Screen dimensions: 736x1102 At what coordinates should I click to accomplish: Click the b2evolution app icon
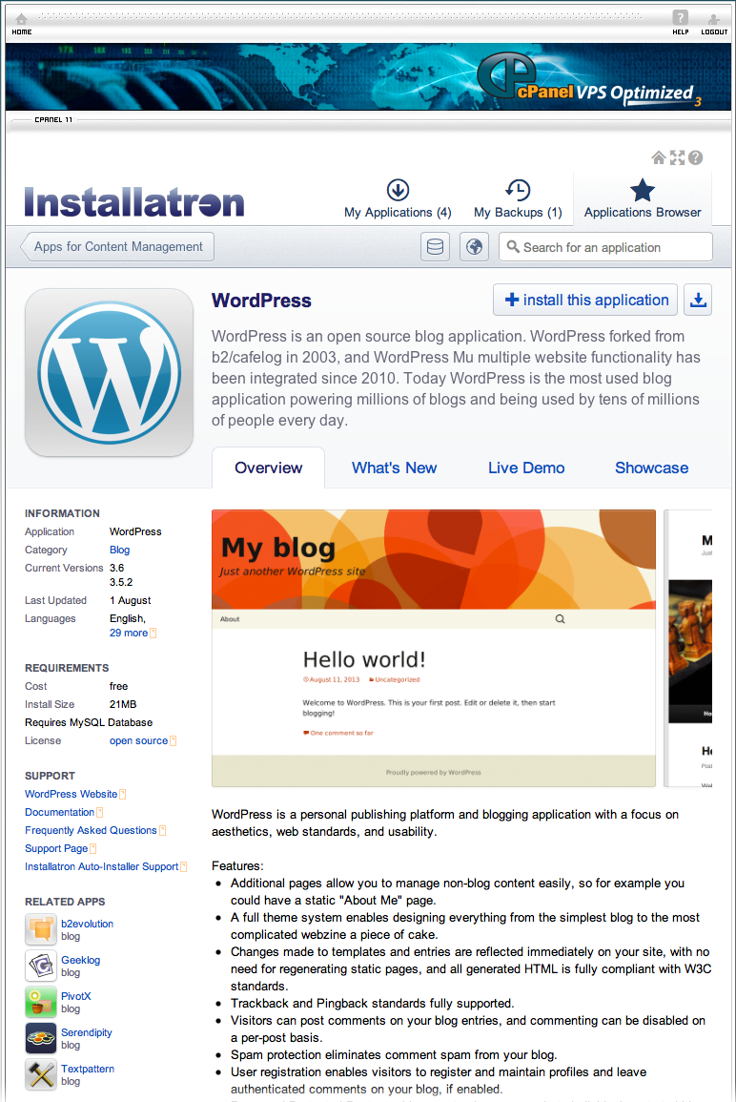(x=41, y=929)
